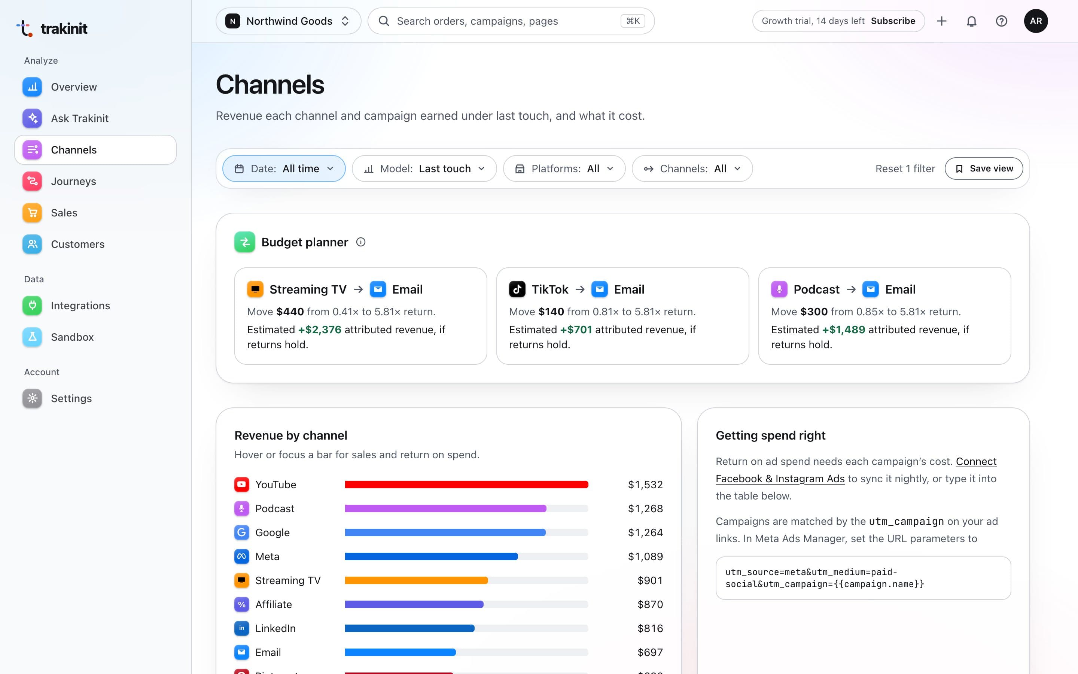Click the Budget planner info icon
The height and width of the screenshot is (674, 1078).
coord(361,242)
